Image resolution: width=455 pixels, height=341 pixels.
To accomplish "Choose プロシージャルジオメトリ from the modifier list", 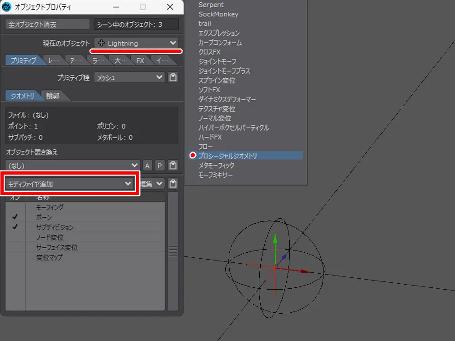I will click(227, 156).
